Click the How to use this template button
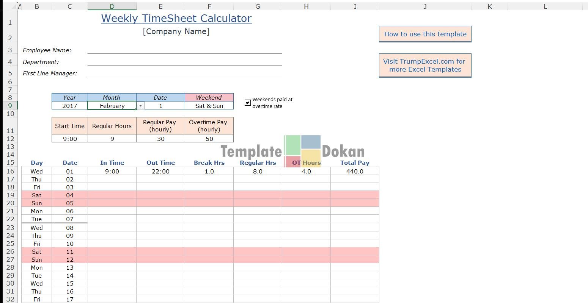The image size is (588, 303). 425,34
